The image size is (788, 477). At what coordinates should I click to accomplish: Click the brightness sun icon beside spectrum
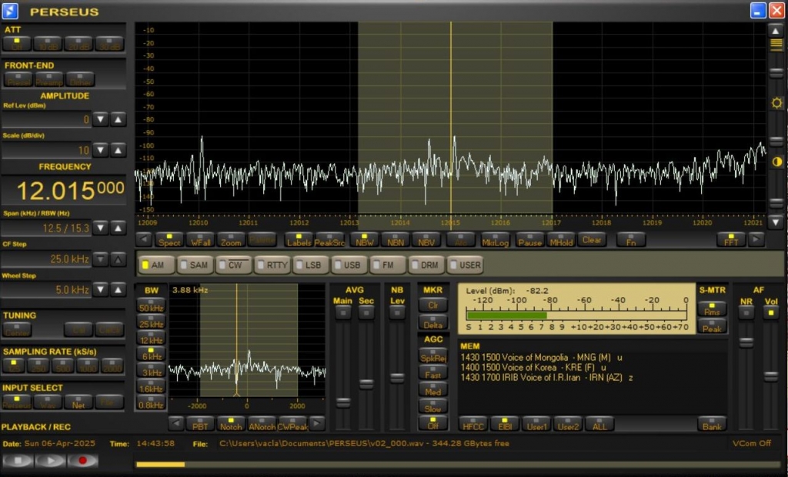point(776,103)
